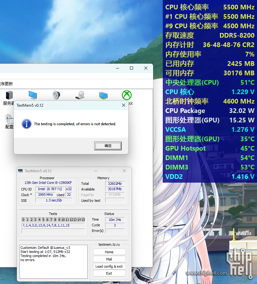Open the monitor display icon in background window
This screenshot has height=284, width=257.
coord(33,95)
